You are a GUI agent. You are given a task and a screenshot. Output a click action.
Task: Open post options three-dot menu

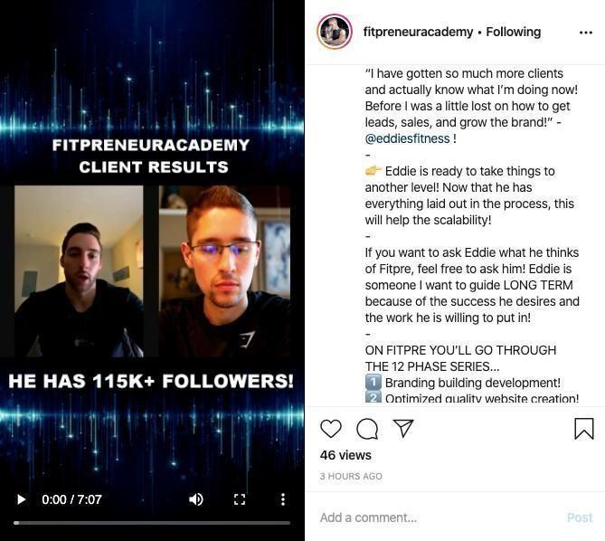point(586,33)
